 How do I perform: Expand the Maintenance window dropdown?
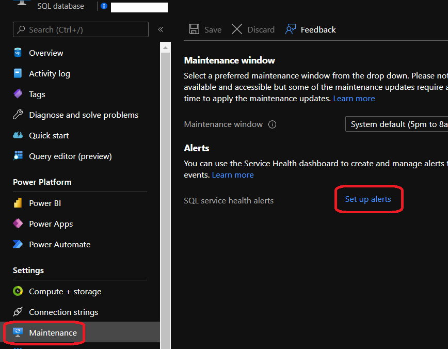tap(396, 124)
